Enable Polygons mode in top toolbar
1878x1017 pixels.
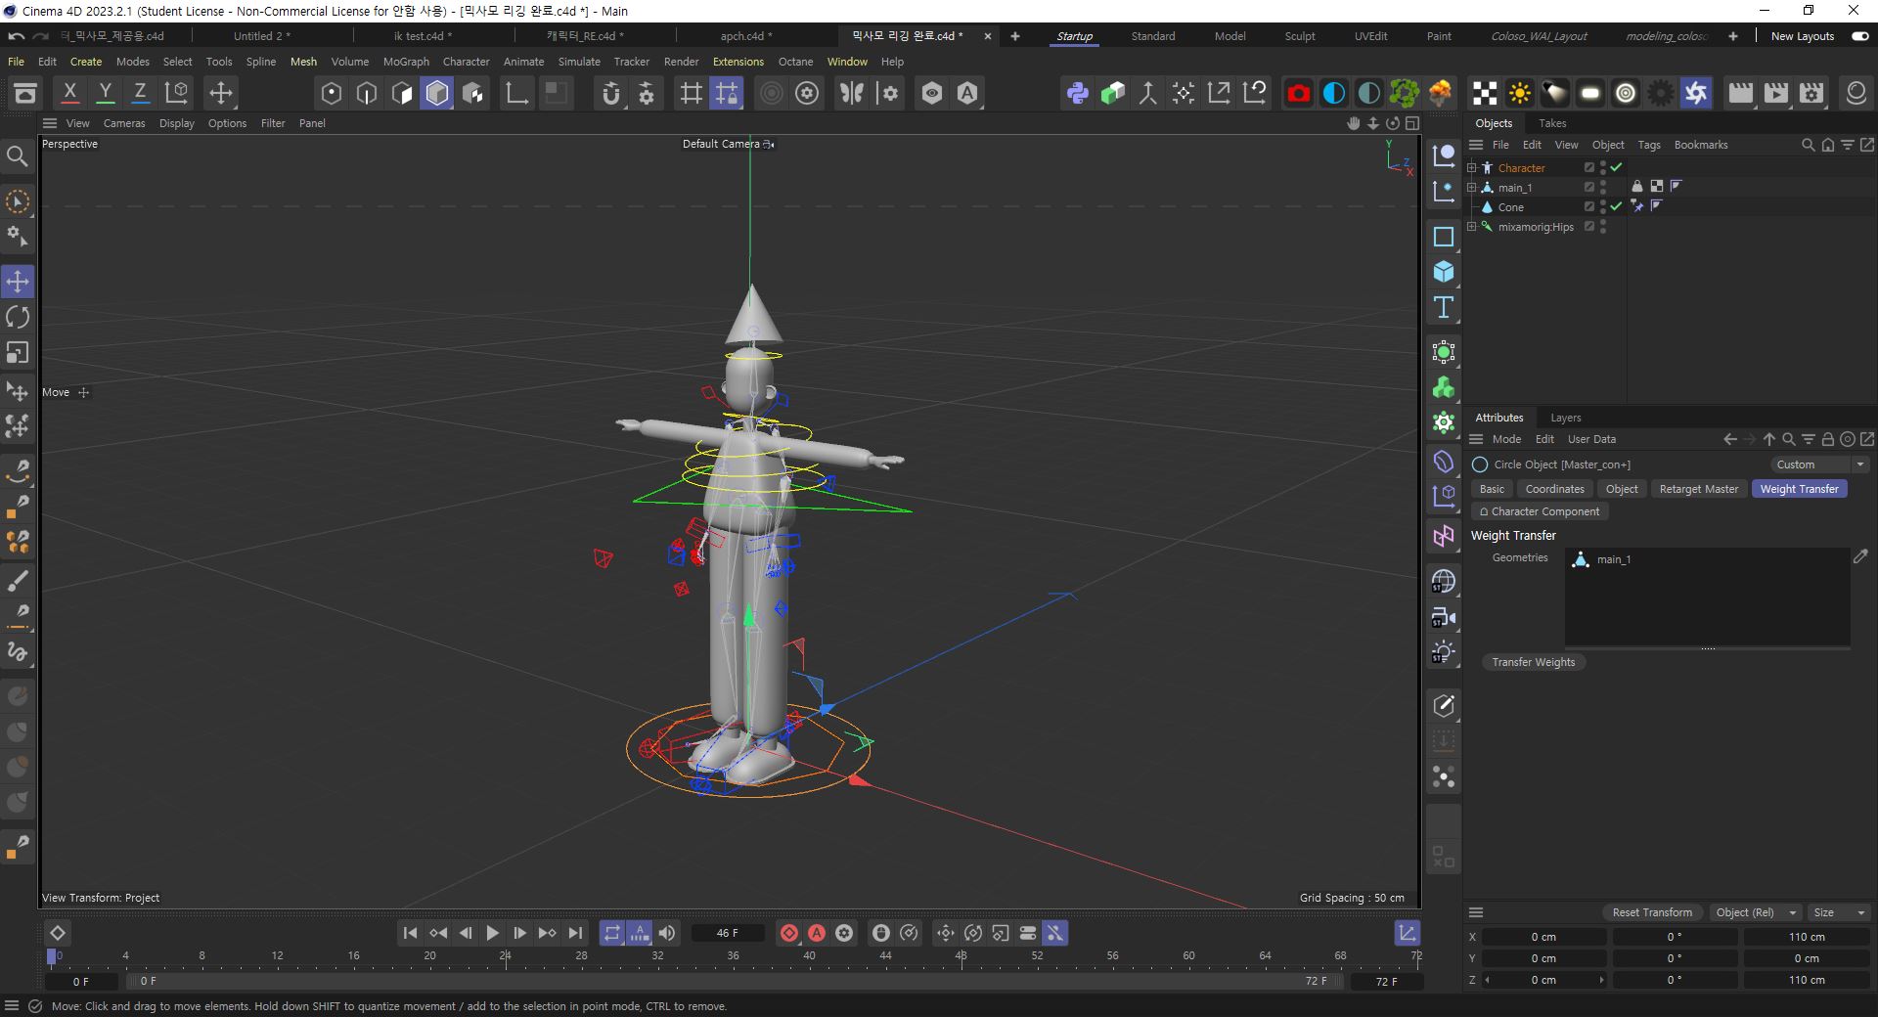point(402,93)
